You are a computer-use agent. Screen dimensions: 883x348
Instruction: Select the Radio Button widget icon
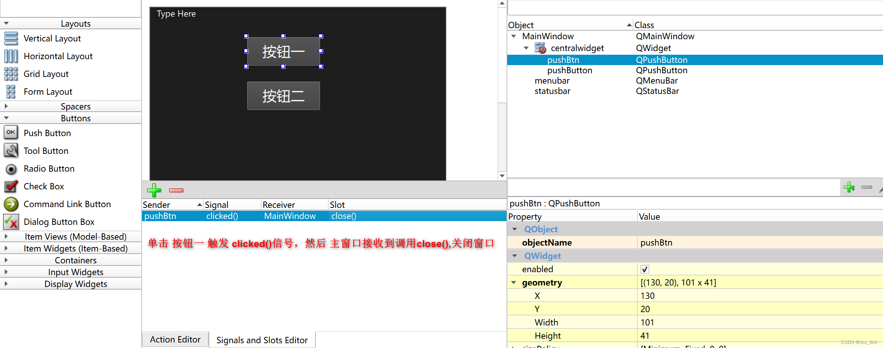[x=11, y=169]
